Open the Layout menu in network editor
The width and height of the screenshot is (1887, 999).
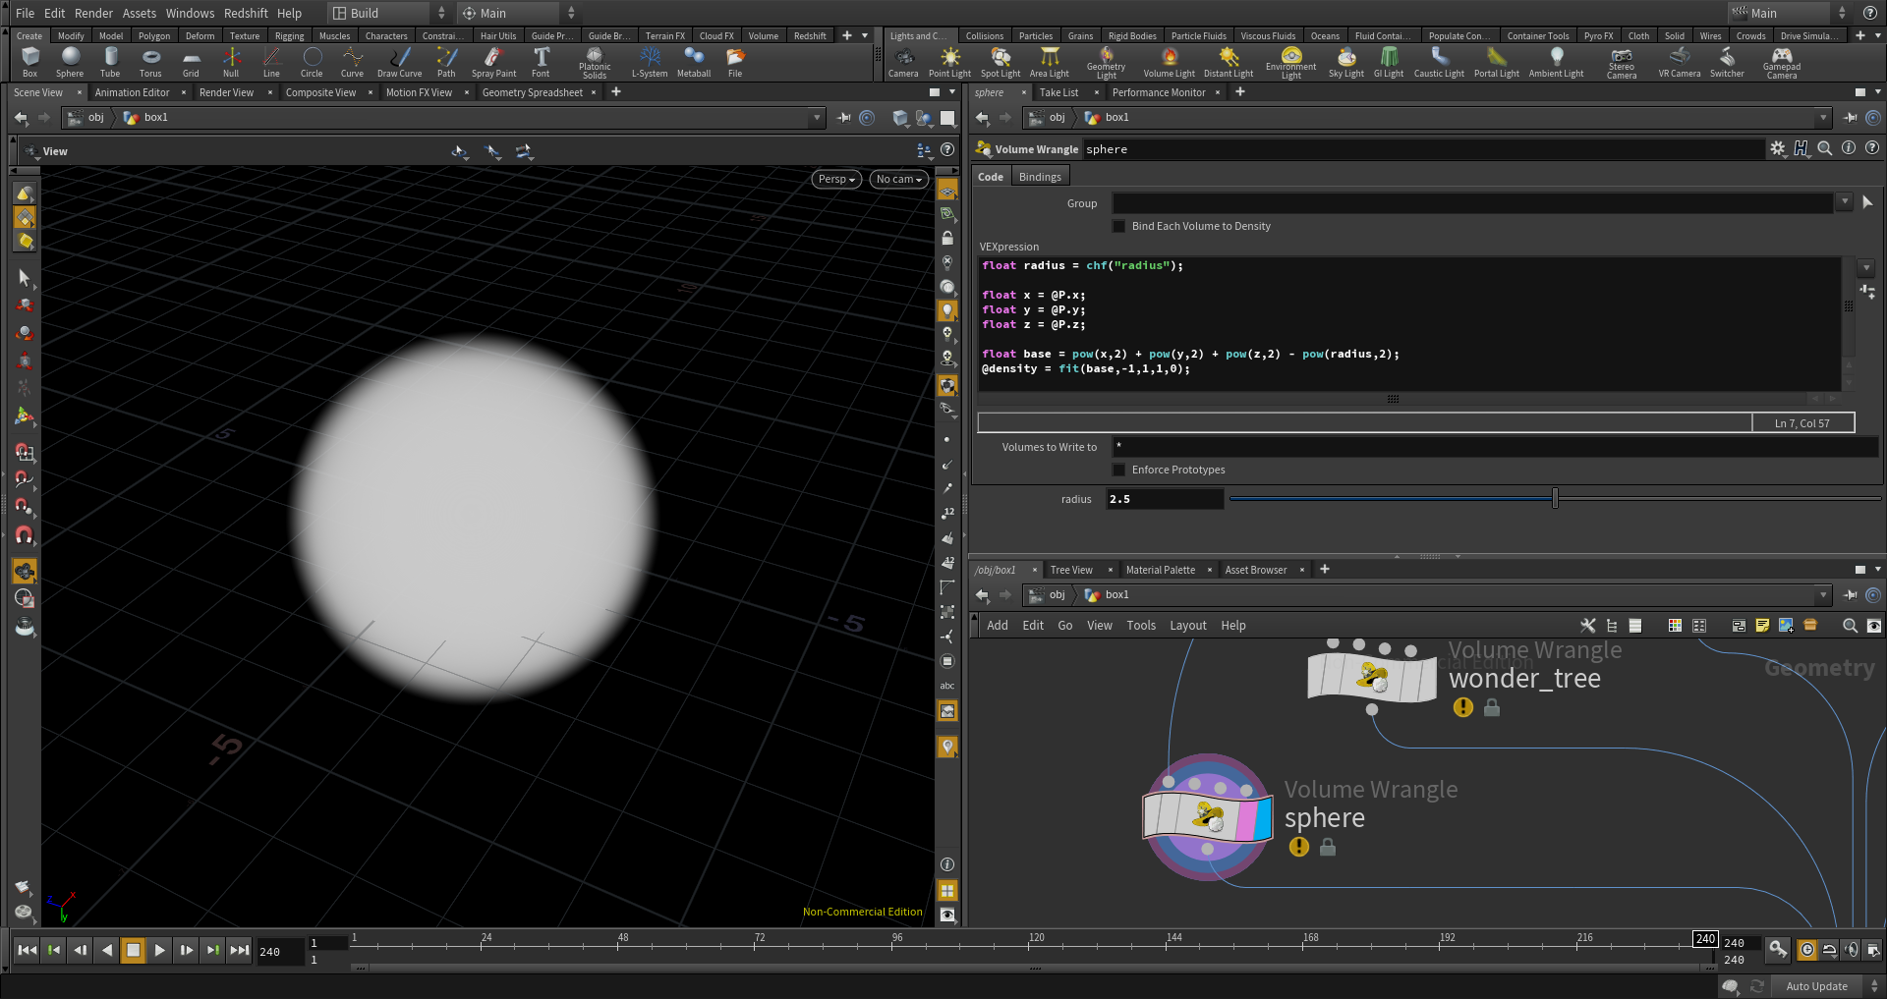pos(1188,626)
